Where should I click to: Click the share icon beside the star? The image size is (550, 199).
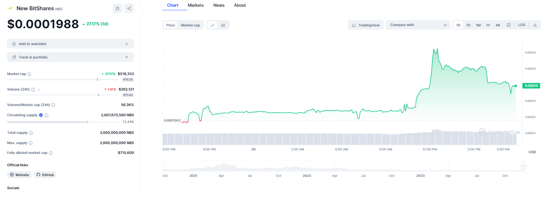129,8
